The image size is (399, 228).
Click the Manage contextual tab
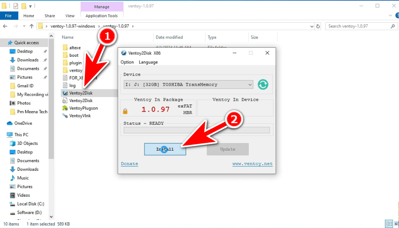point(102,7)
